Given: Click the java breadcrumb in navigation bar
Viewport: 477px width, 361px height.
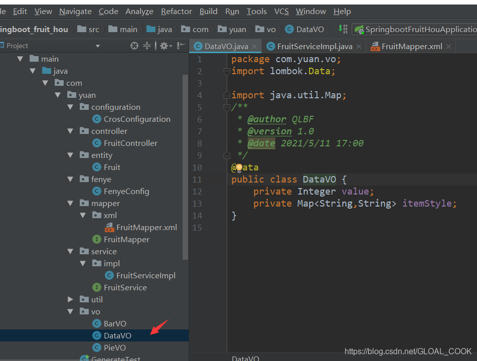Looking at the screenshot, I should pyautogui.click(x=159, y=30).
